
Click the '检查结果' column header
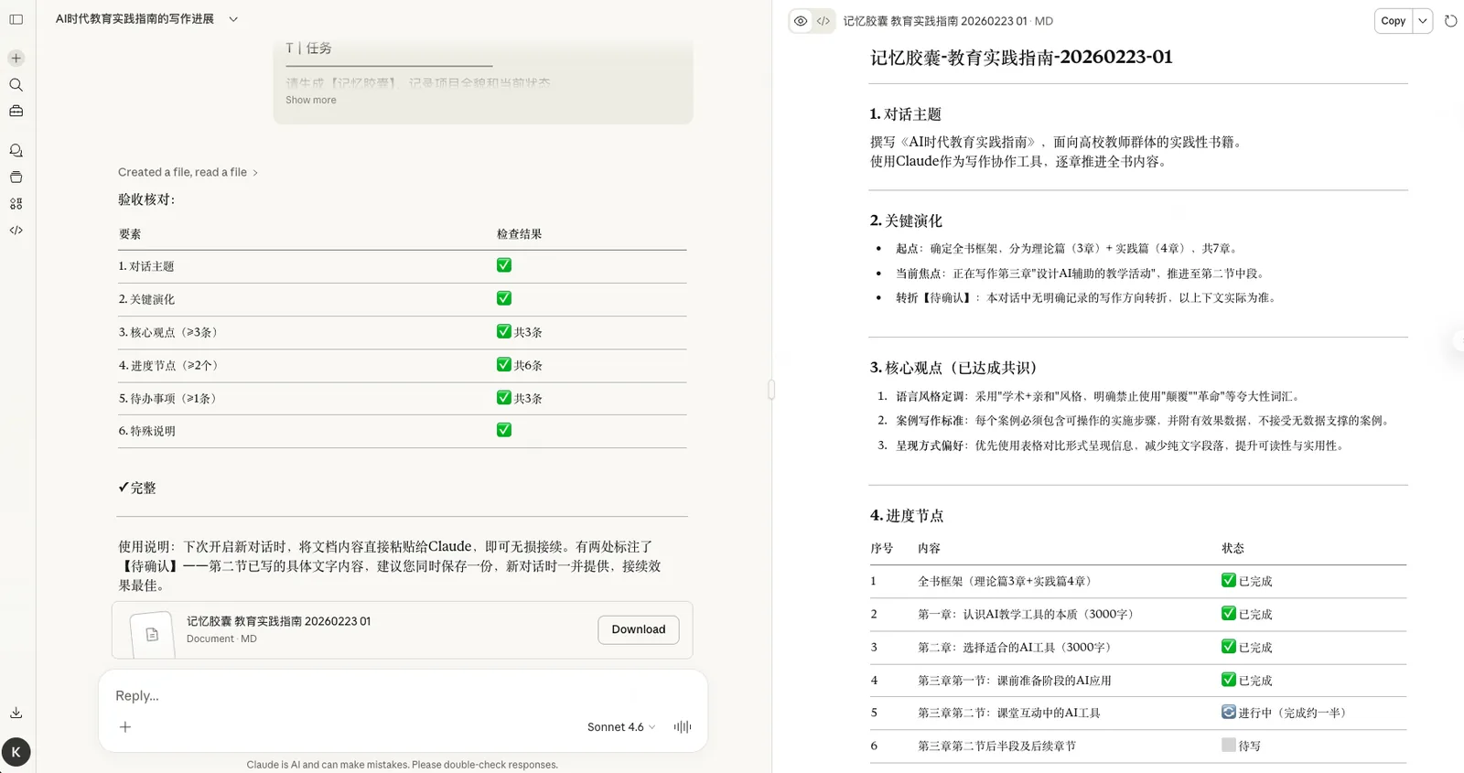(x=520, y=234)
